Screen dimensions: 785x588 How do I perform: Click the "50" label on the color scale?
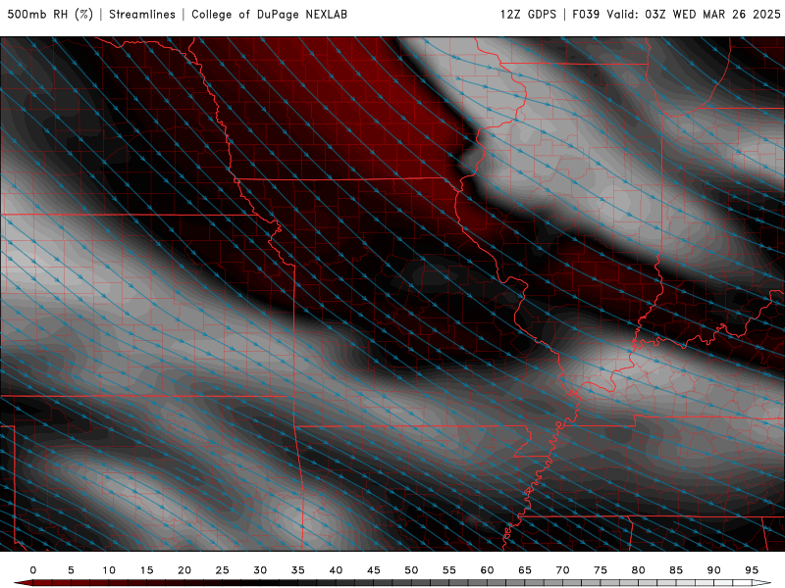pos(411,570)
